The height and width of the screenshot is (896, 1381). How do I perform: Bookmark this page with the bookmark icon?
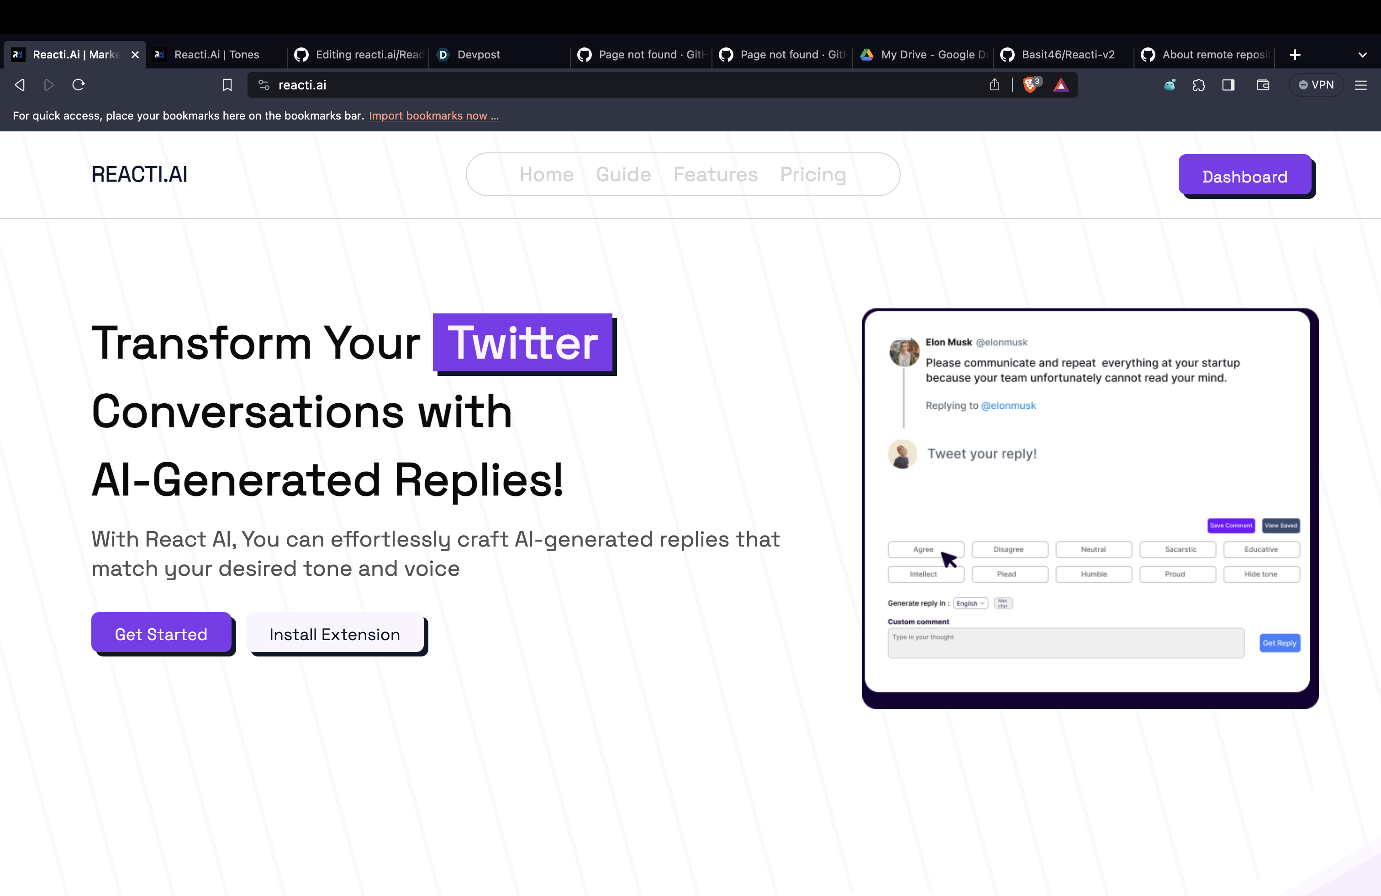227,85
